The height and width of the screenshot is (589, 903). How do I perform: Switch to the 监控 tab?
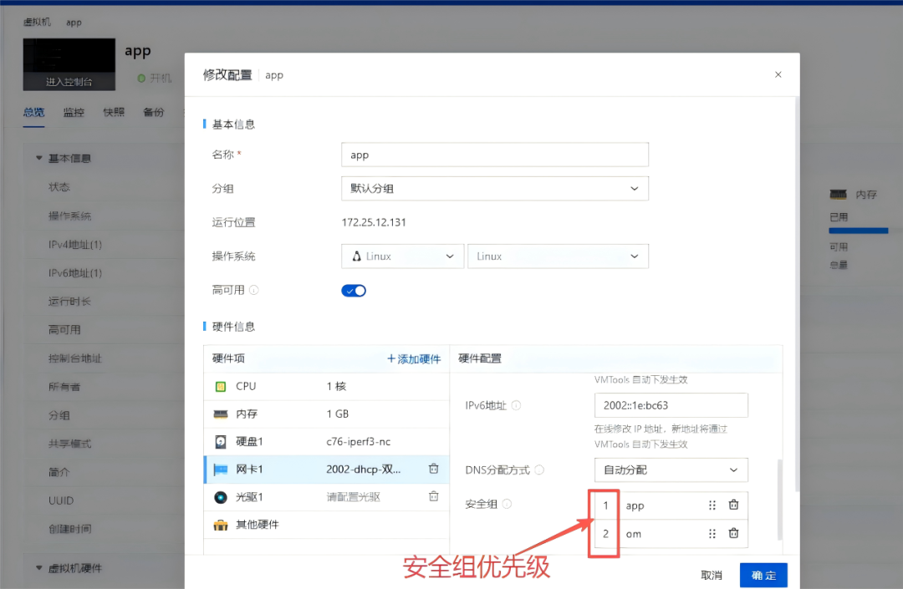point(74,112)
